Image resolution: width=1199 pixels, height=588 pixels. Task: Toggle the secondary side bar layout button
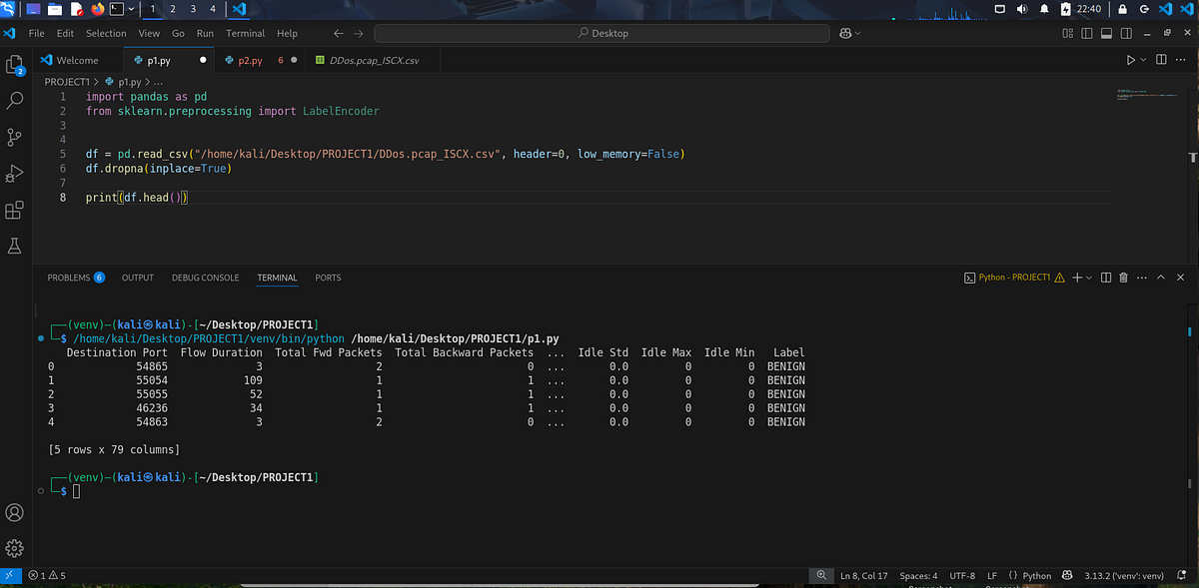coord(1124,33)
